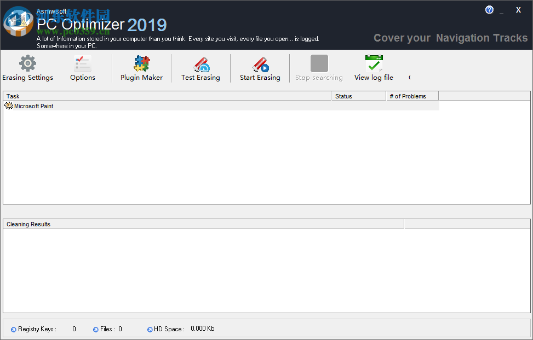Select the Microsoft Paint task row
The width and height of the screenshot is (533, 340).
[x=33, y=105]
